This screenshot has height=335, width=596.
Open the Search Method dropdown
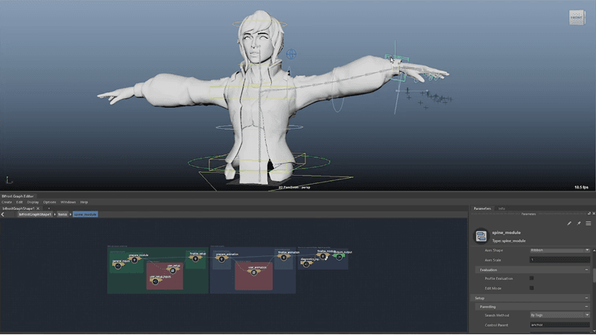[559, 316]
